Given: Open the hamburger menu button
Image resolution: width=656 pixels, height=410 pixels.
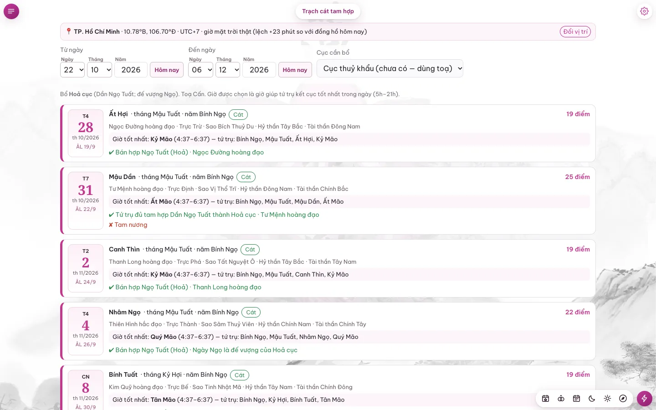Looking at the screenshot, I should [11, 11].
